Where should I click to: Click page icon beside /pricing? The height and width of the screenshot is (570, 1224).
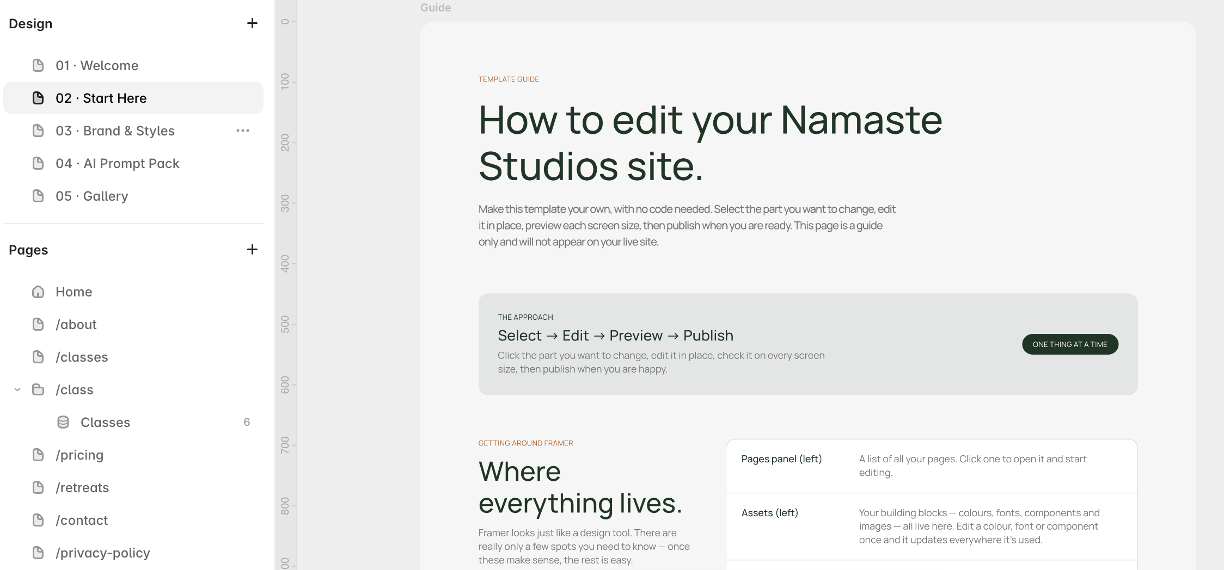coord(38,455)
